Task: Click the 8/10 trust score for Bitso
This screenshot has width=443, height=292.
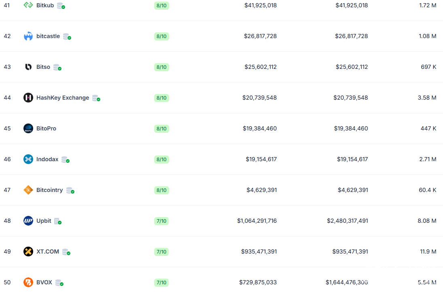Action: pos(161,67)
